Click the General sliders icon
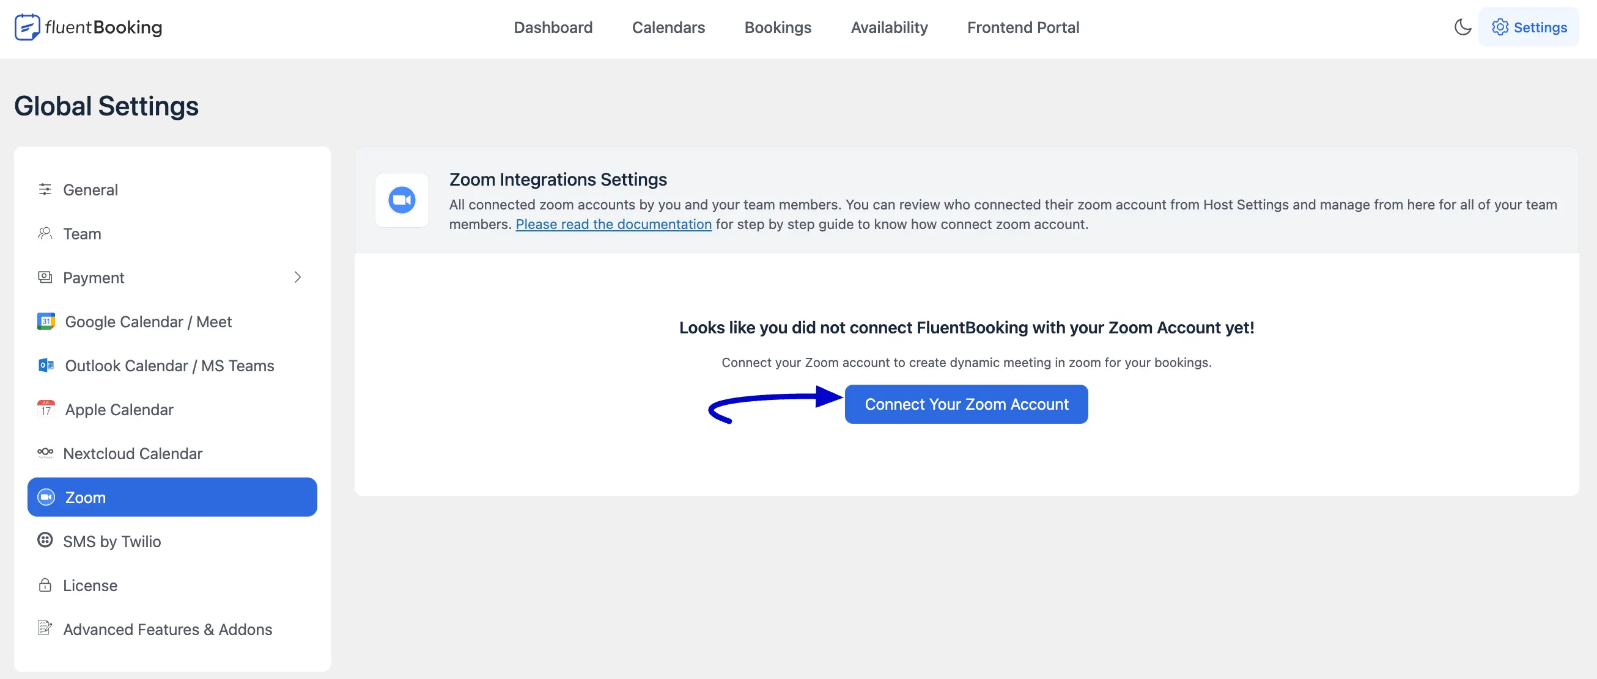Screen dimensions: 1597x679 45,189
